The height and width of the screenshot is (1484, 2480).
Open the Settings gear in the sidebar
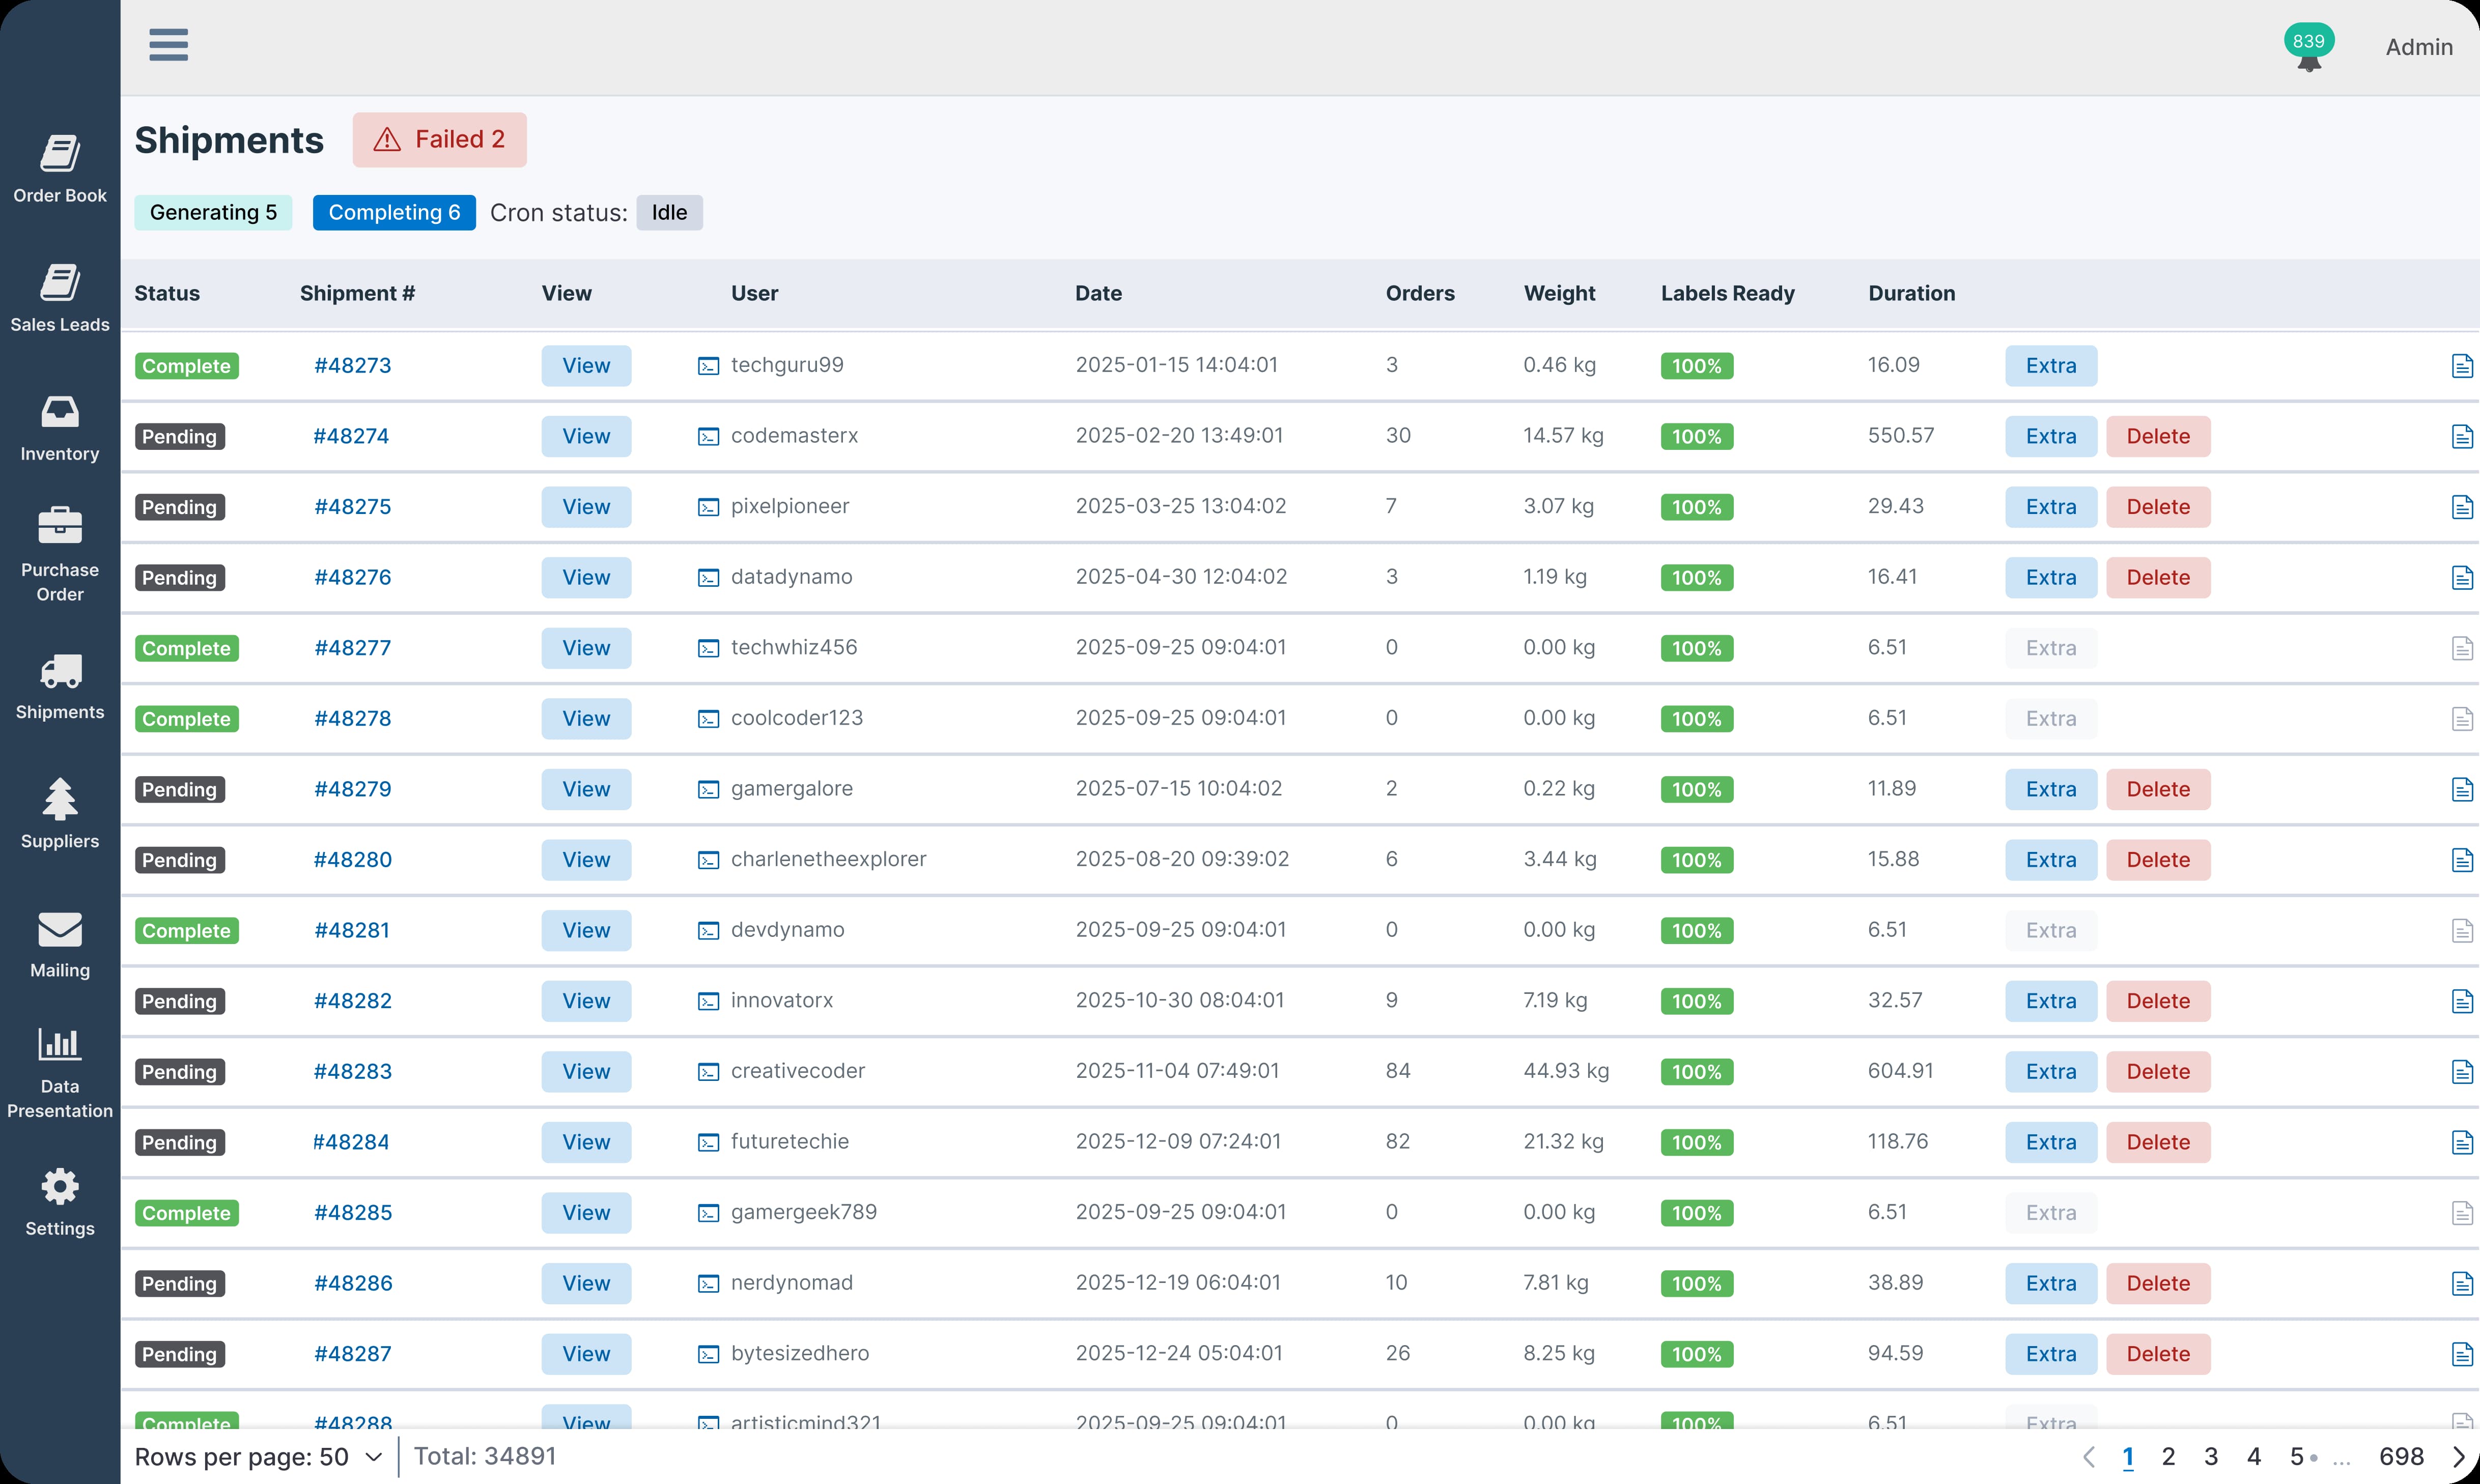coord(60,1201)
